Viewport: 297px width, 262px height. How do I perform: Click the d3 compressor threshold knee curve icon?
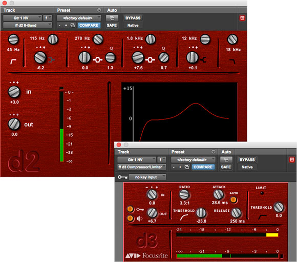tap(184, 217)
